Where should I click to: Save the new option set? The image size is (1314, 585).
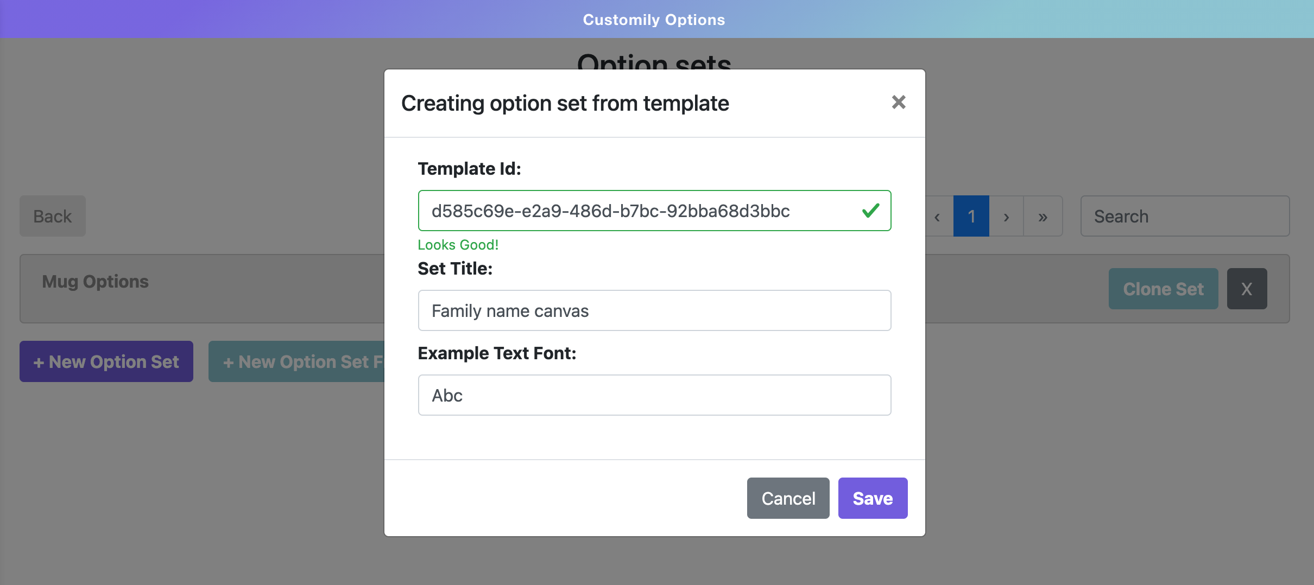tap(873, 498)
